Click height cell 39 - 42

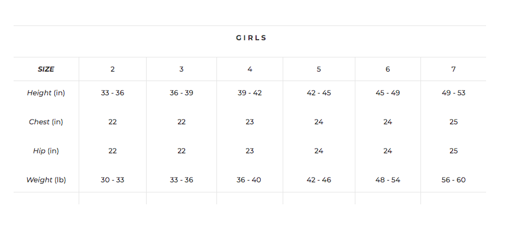tap(250, 93)
